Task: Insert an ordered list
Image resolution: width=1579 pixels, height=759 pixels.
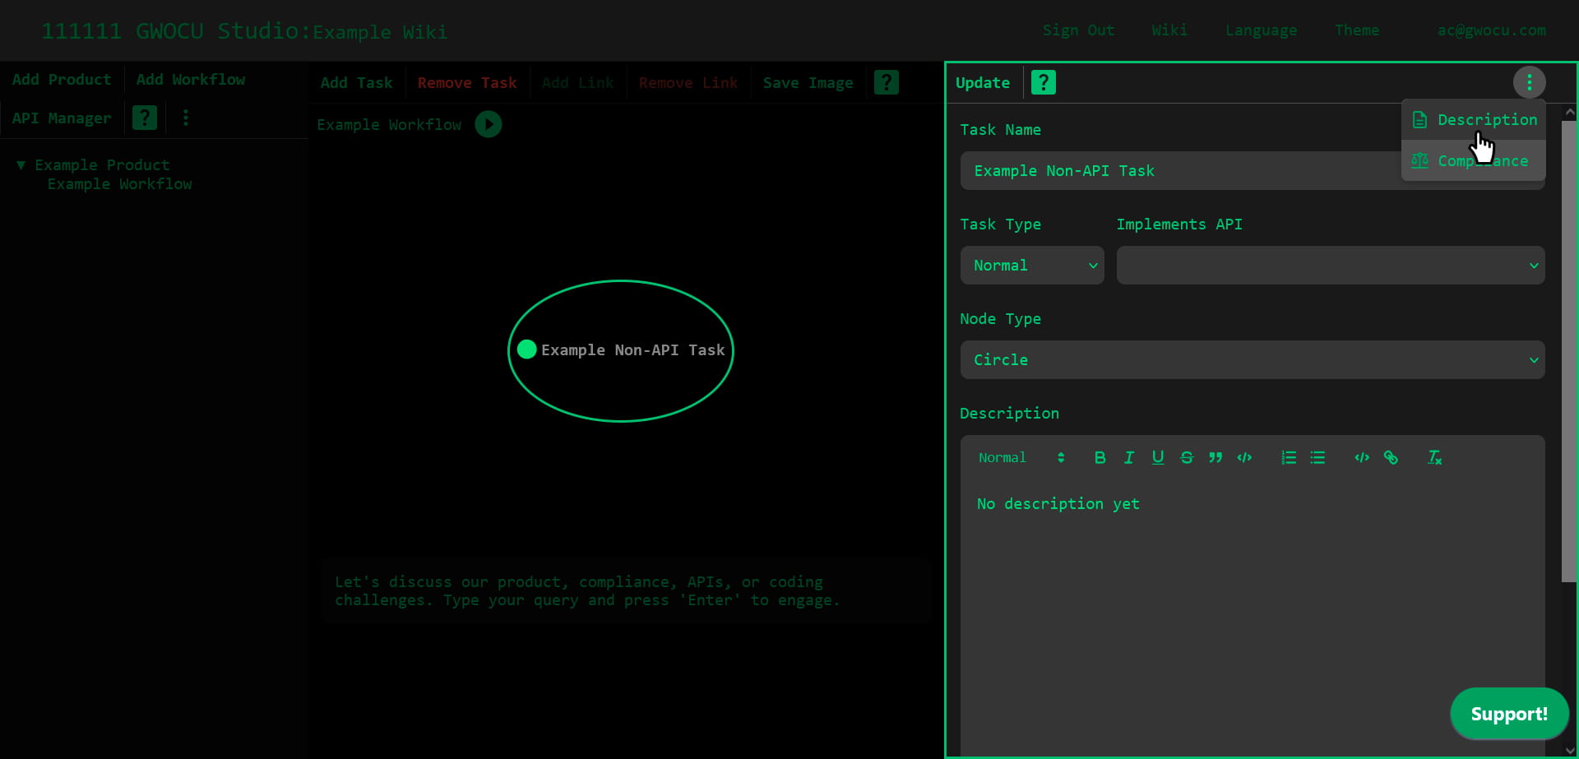Action: pos(1289,457)
